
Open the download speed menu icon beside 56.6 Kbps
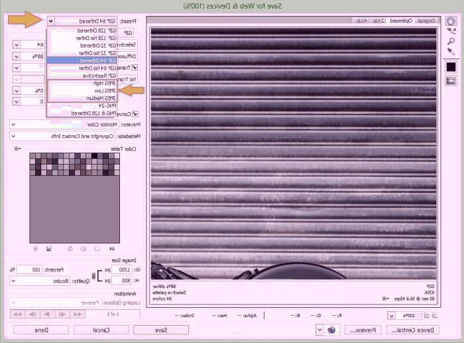pos(385,299)
